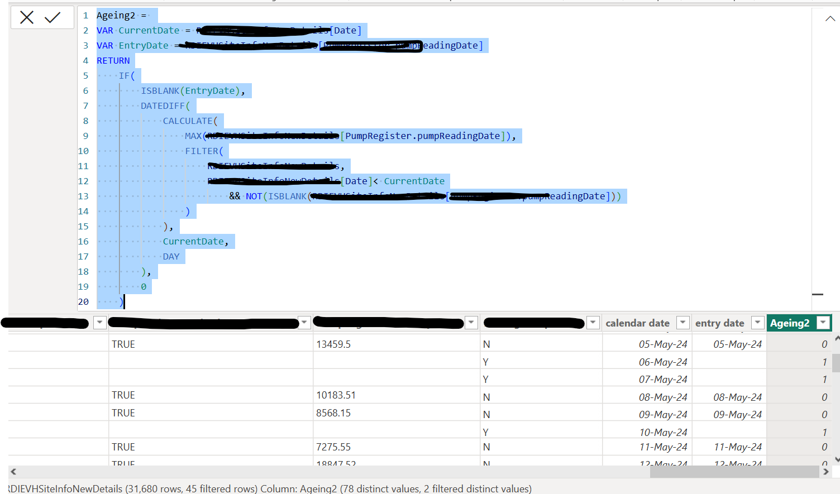Click the RETURN keyword on line 4

pyautogui.click(x=113, y=60)
